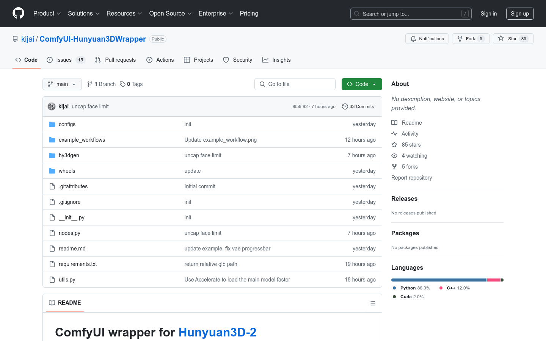
Task: Open ComfyUI-Hunyuan3DWrapper repo title link
Action: (x=93, y=39)
